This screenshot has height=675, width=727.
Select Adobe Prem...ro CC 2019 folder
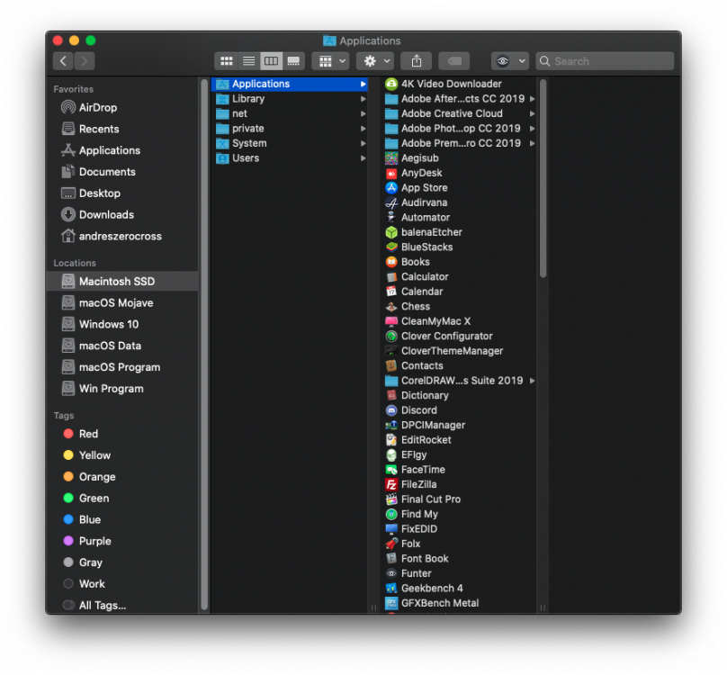point(460,143)
